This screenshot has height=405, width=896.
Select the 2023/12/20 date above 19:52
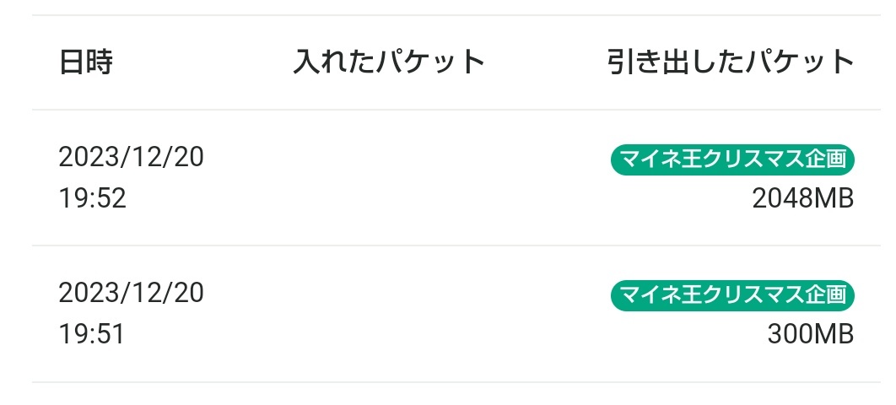click(x=131, y=157)
